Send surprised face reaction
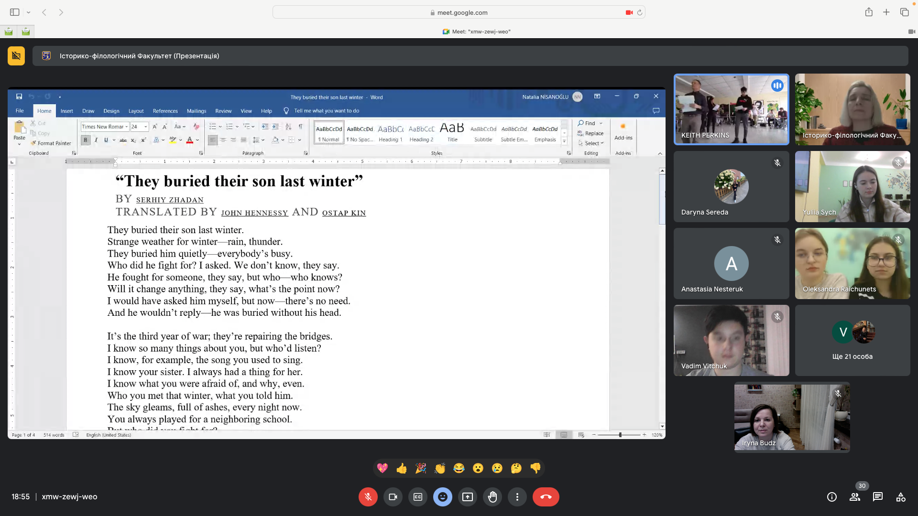918x516 pixels. click(478, 468)
